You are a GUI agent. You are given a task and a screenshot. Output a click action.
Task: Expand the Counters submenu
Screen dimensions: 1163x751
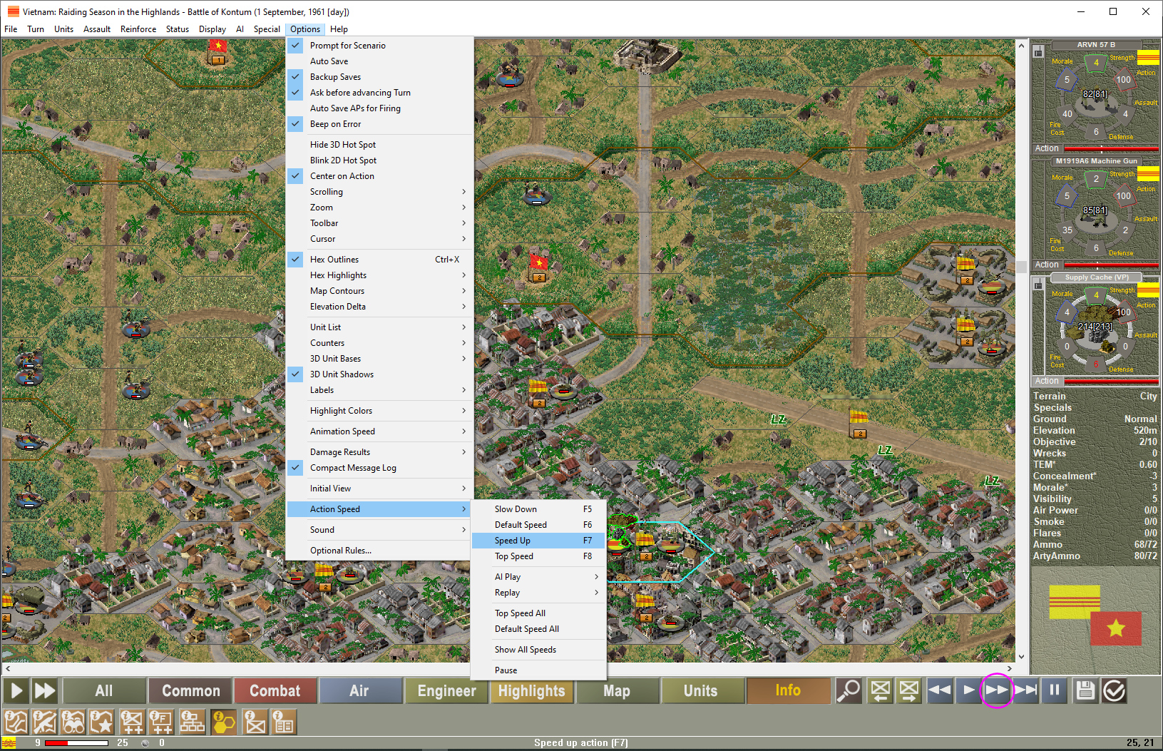click(x=379, y=343)
